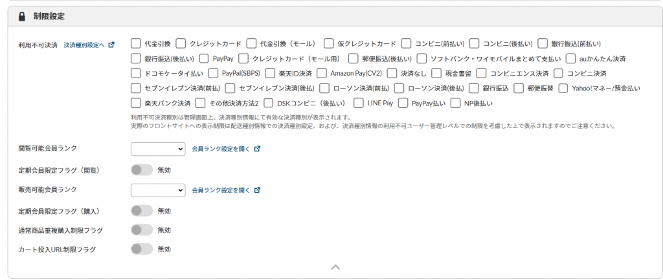Check the 代金引換 checkbox
The height and width of the screenshot is (280, 663).
click(x=135, y=43)
